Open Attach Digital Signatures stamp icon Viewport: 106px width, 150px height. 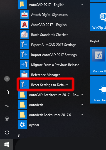point(24,14)
